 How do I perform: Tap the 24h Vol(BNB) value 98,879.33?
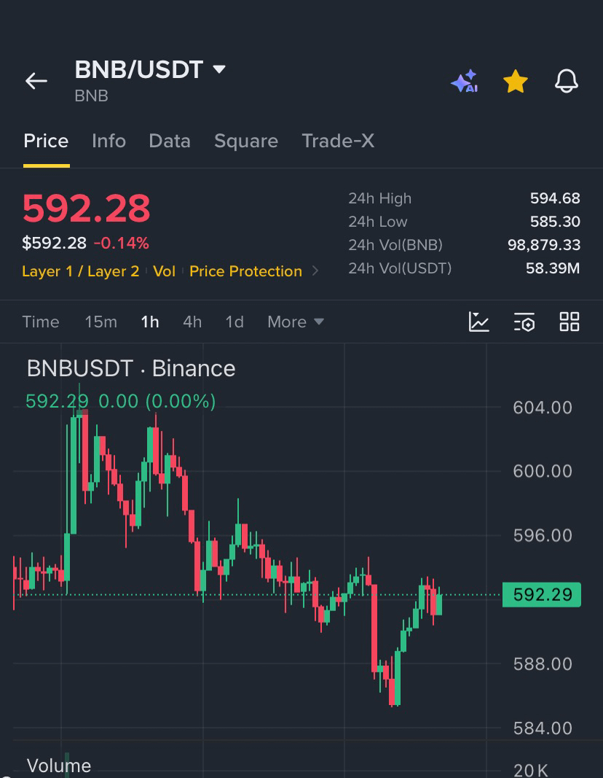[544, 245]
